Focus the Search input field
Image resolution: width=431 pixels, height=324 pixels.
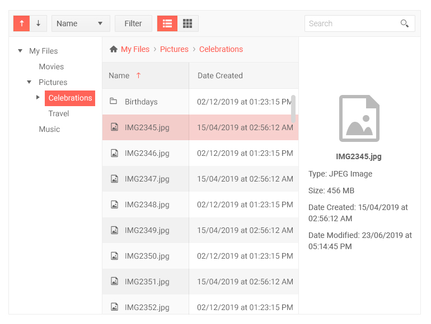pos(352,23)
